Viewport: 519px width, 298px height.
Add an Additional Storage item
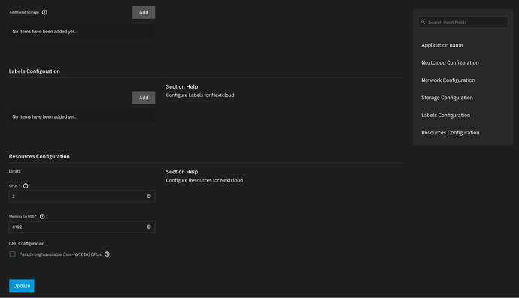pos(144,12)
